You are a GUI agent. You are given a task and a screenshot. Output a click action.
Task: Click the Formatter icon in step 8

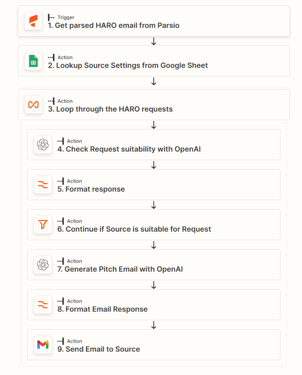(43, 305)
